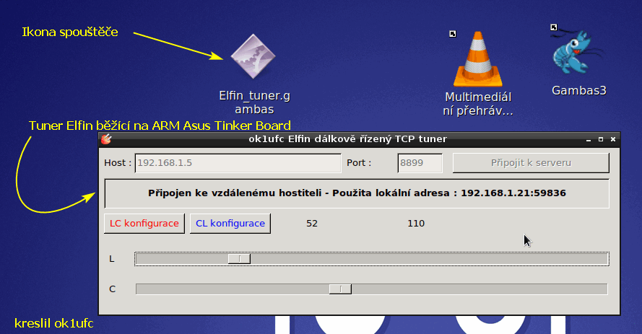Click the app icon in the tuner title bar
The width and height of the screenshot is (642, 334).
click(105, 139)
